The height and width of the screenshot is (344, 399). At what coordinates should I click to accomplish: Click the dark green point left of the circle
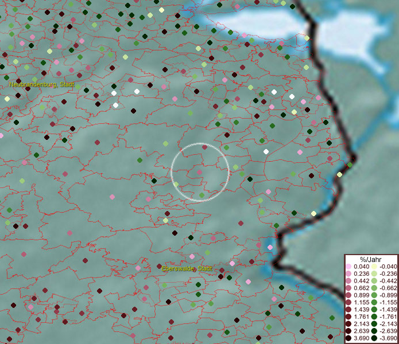pyautogui.click(x=154, y=181)
